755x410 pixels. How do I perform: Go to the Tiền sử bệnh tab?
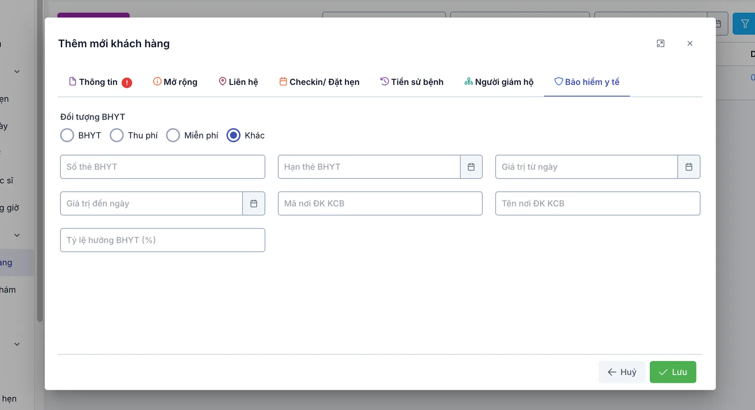pos(412,82)
